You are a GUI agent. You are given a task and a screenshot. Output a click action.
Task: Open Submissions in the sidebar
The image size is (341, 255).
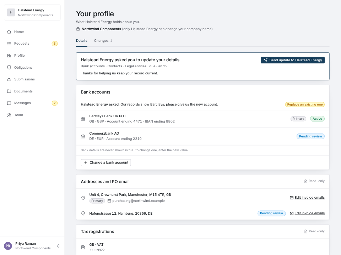[32, 79]
